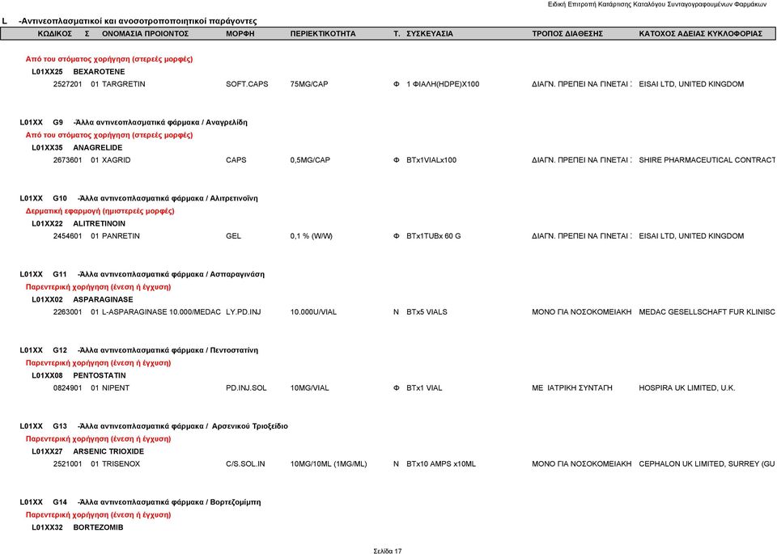Select group heading G13 Αρσενικού Τριοξείδιο
777x554 pixels.
tap(154, 426)
